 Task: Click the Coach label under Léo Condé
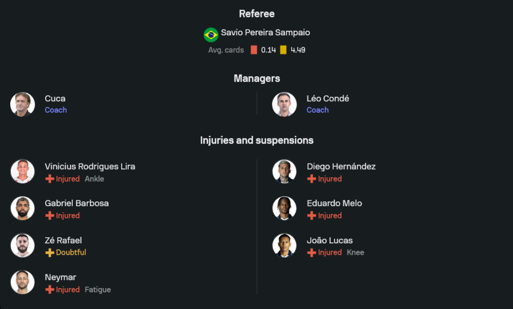click(x=318, y=110)
